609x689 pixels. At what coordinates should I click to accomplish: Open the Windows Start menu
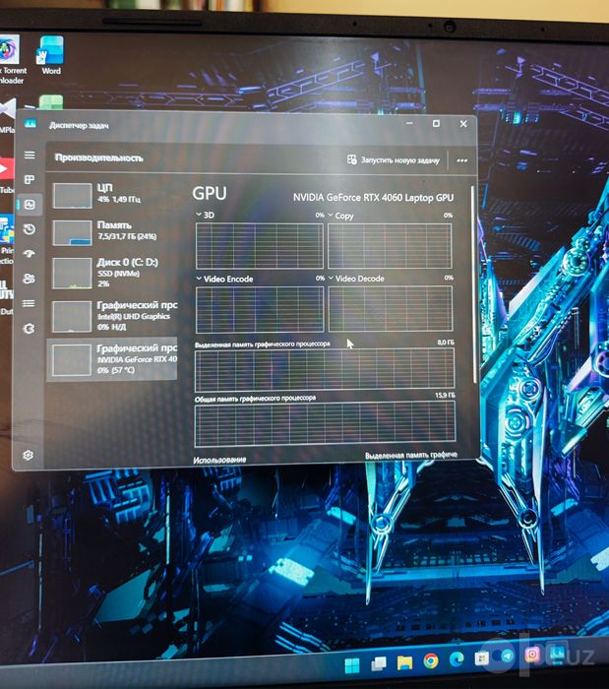(352, 665)
